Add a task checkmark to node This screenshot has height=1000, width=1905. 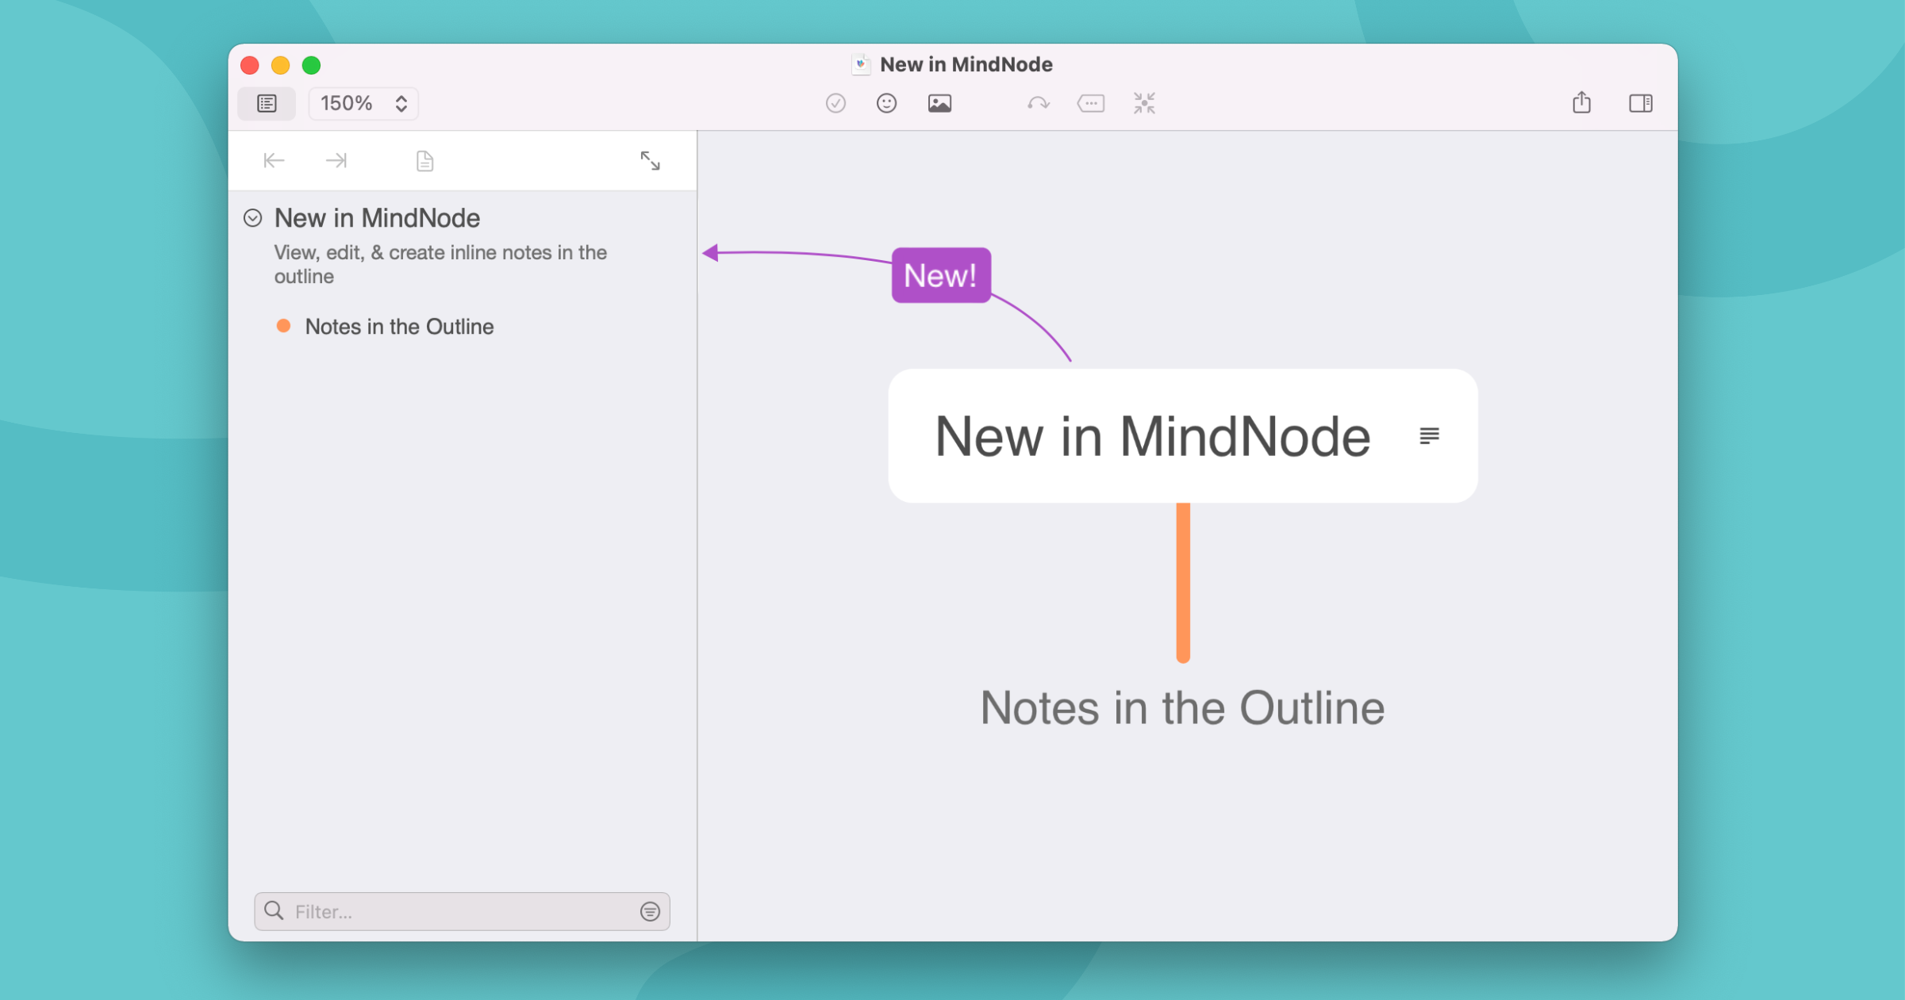[835, 103]
